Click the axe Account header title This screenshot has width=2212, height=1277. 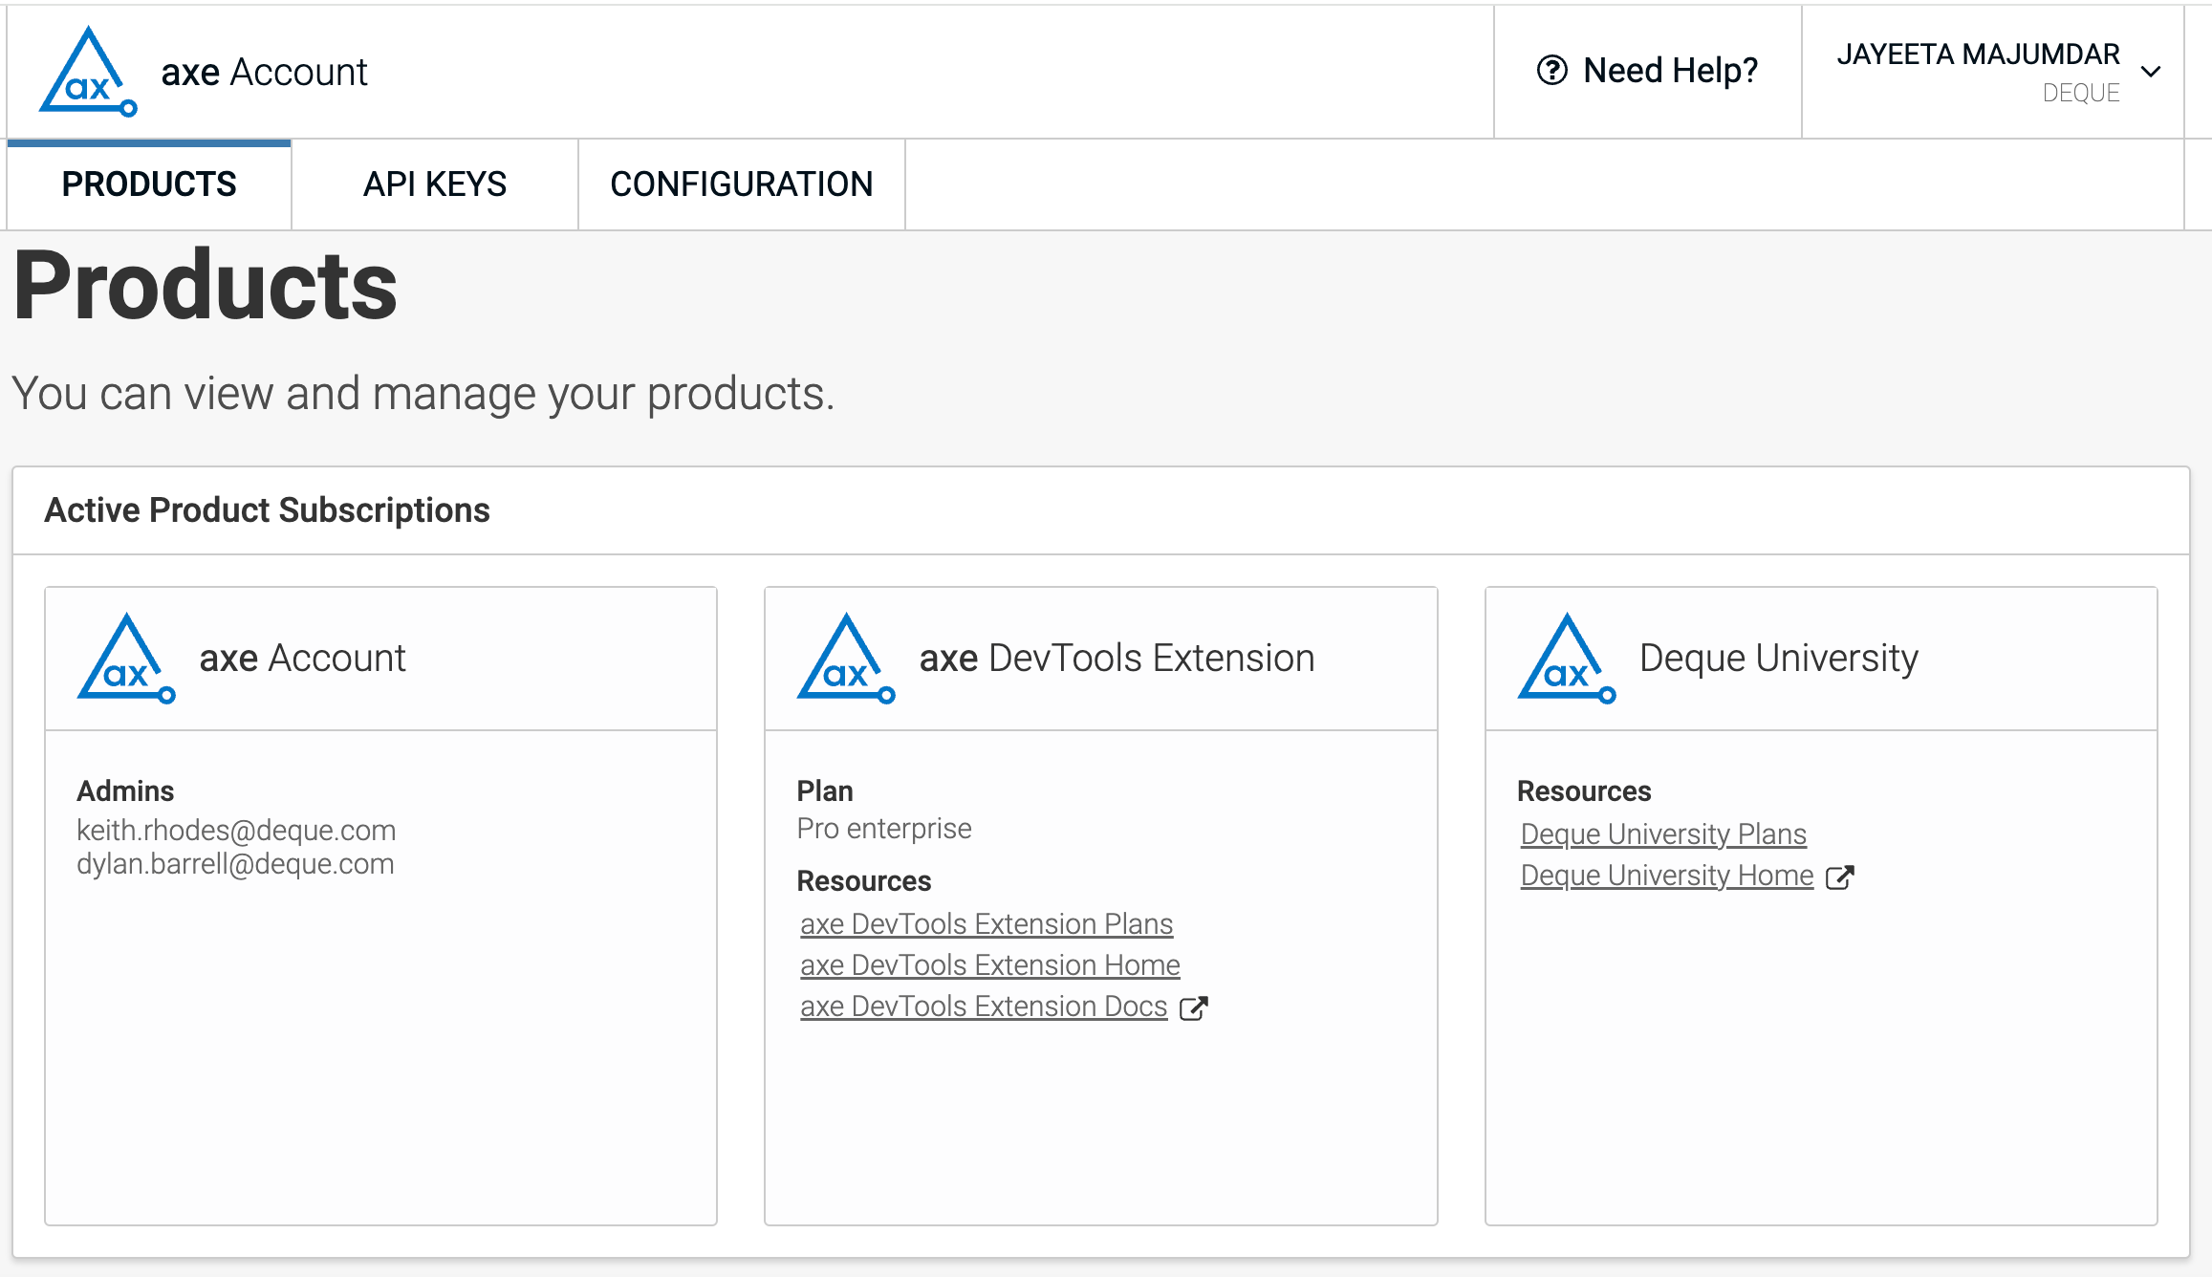tap(265, 73)
